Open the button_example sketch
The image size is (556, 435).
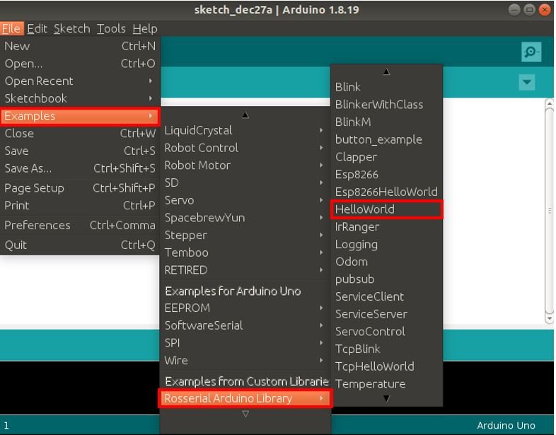[x=386, y=139]
